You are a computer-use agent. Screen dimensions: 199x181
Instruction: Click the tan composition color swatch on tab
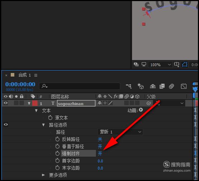point(13,75)
